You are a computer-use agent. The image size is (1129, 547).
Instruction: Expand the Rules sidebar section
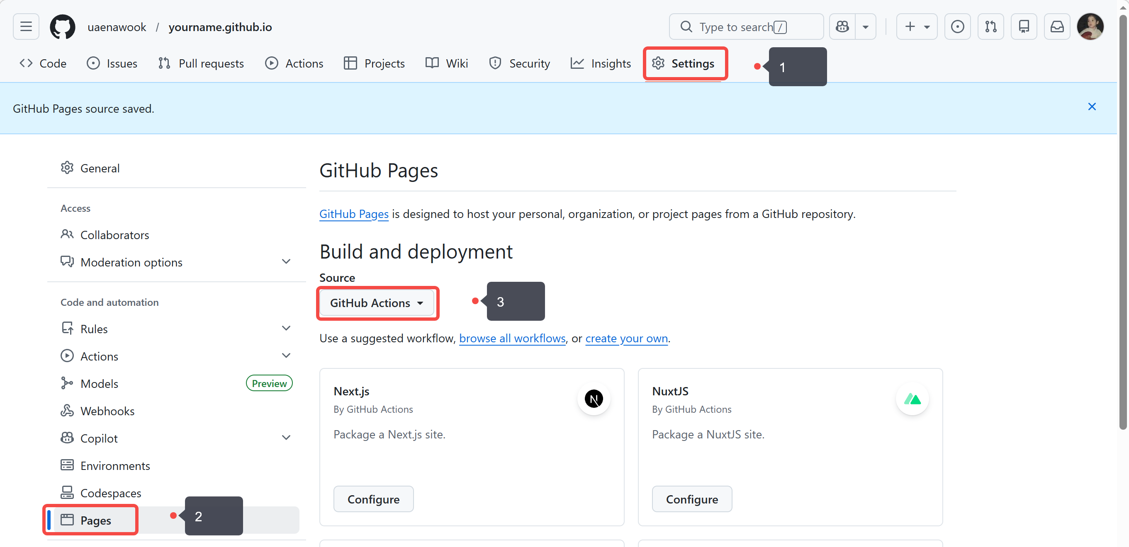286,329
